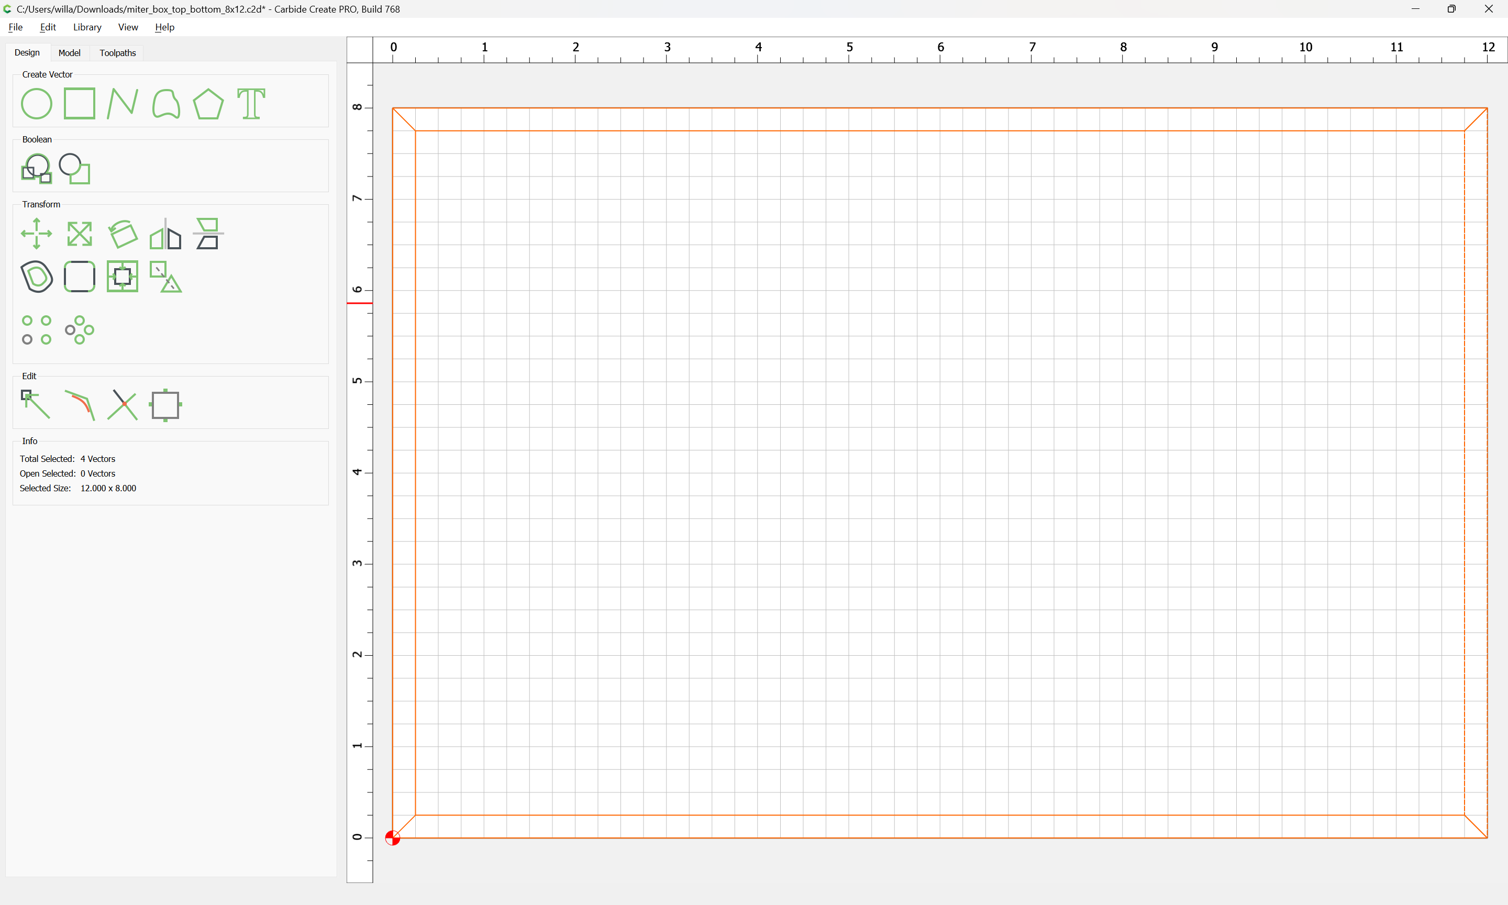
Task: Open the Corner rounding tool
Action: coord(80,277)
